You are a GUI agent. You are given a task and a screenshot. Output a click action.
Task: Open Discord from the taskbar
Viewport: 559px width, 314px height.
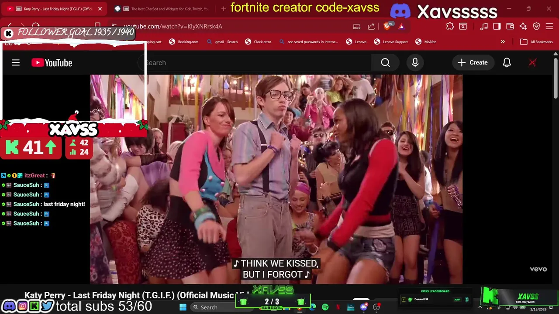click(363, 307)
